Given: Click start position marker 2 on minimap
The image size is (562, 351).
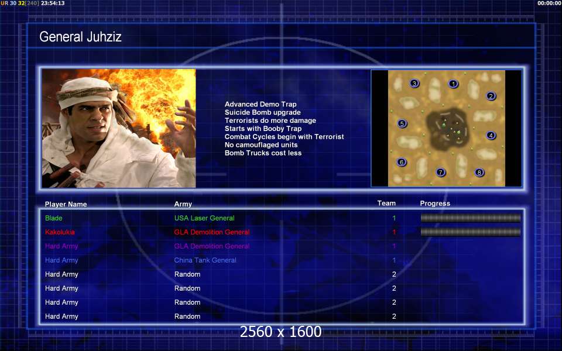Looking at the screenshot, I should (x=491, y=96).
